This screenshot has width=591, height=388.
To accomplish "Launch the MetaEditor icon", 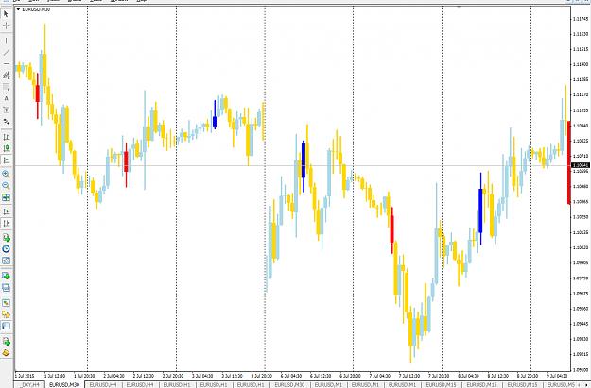I will pyautogui.click(x=6, y=353).
